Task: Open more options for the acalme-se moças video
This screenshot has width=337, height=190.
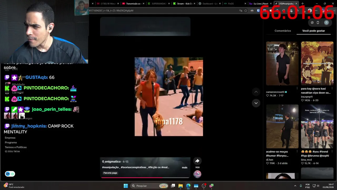Action: [x=297, y=151]
